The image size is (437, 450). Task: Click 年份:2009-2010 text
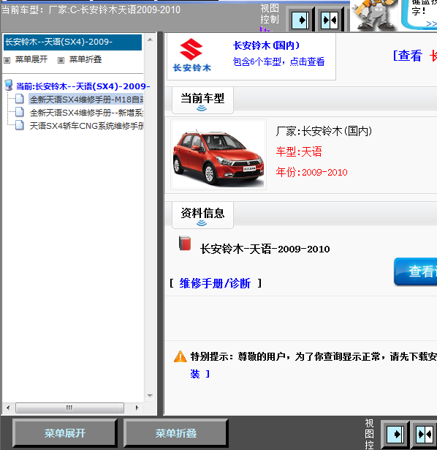pos(311,172)
